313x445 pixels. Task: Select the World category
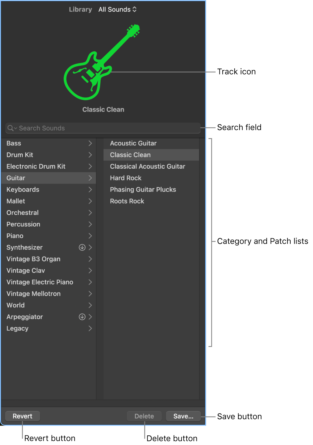[x=15, y=305]
